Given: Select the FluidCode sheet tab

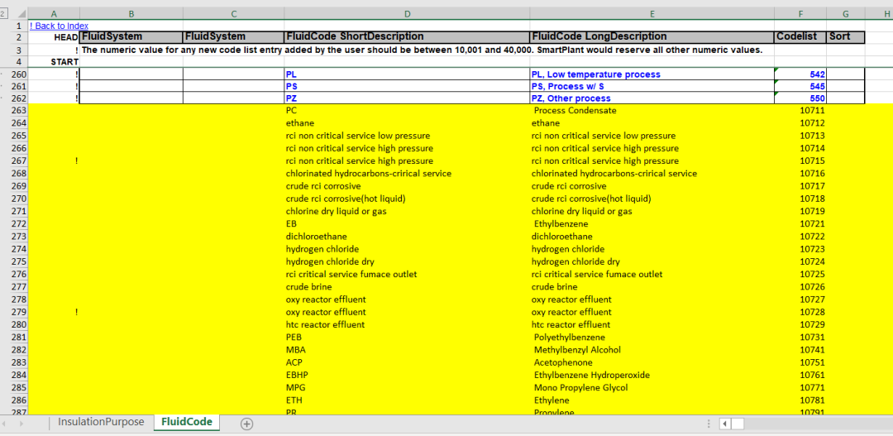Looking at the screenshot, I should click(187, 422).
